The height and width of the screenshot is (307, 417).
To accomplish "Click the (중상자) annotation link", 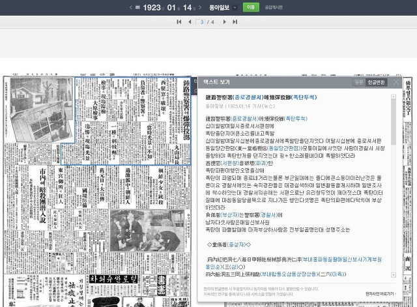I will click(237, 244).
